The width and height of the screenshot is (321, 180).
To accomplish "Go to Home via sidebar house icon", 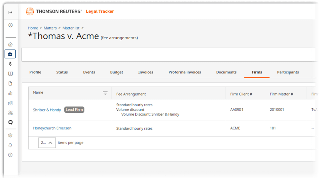I will coord(10,44).
